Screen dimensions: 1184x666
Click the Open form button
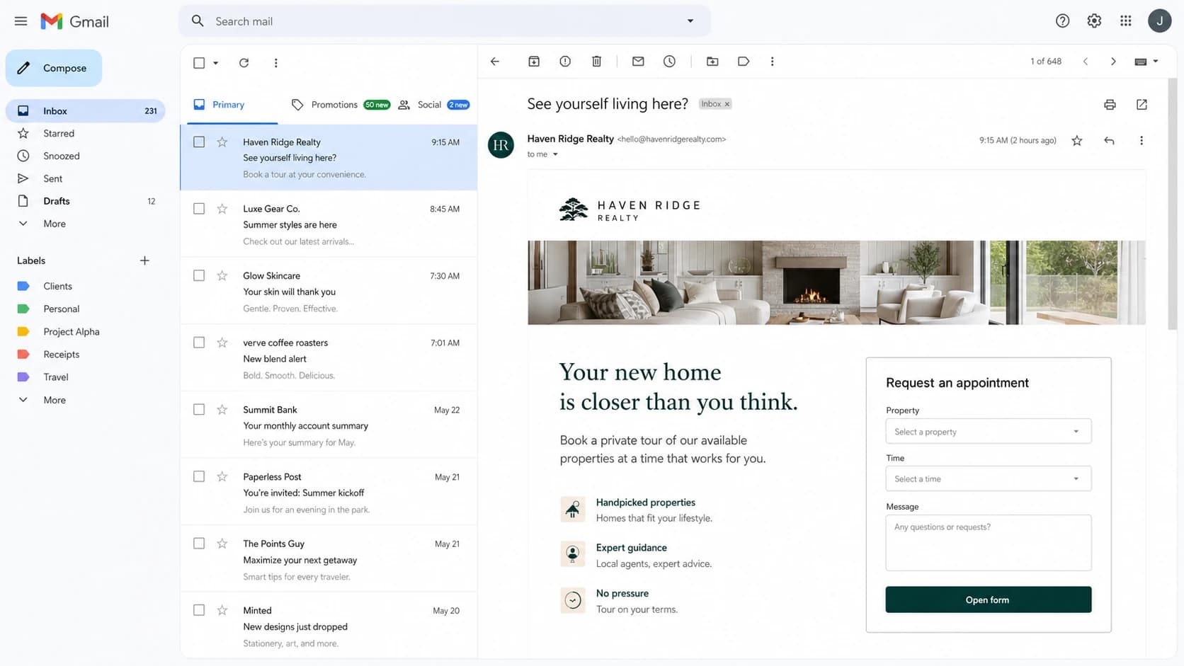pos(988,599)
